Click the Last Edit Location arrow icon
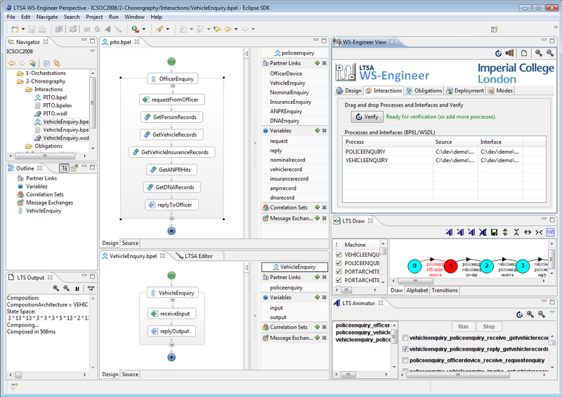 coord(217,29)
